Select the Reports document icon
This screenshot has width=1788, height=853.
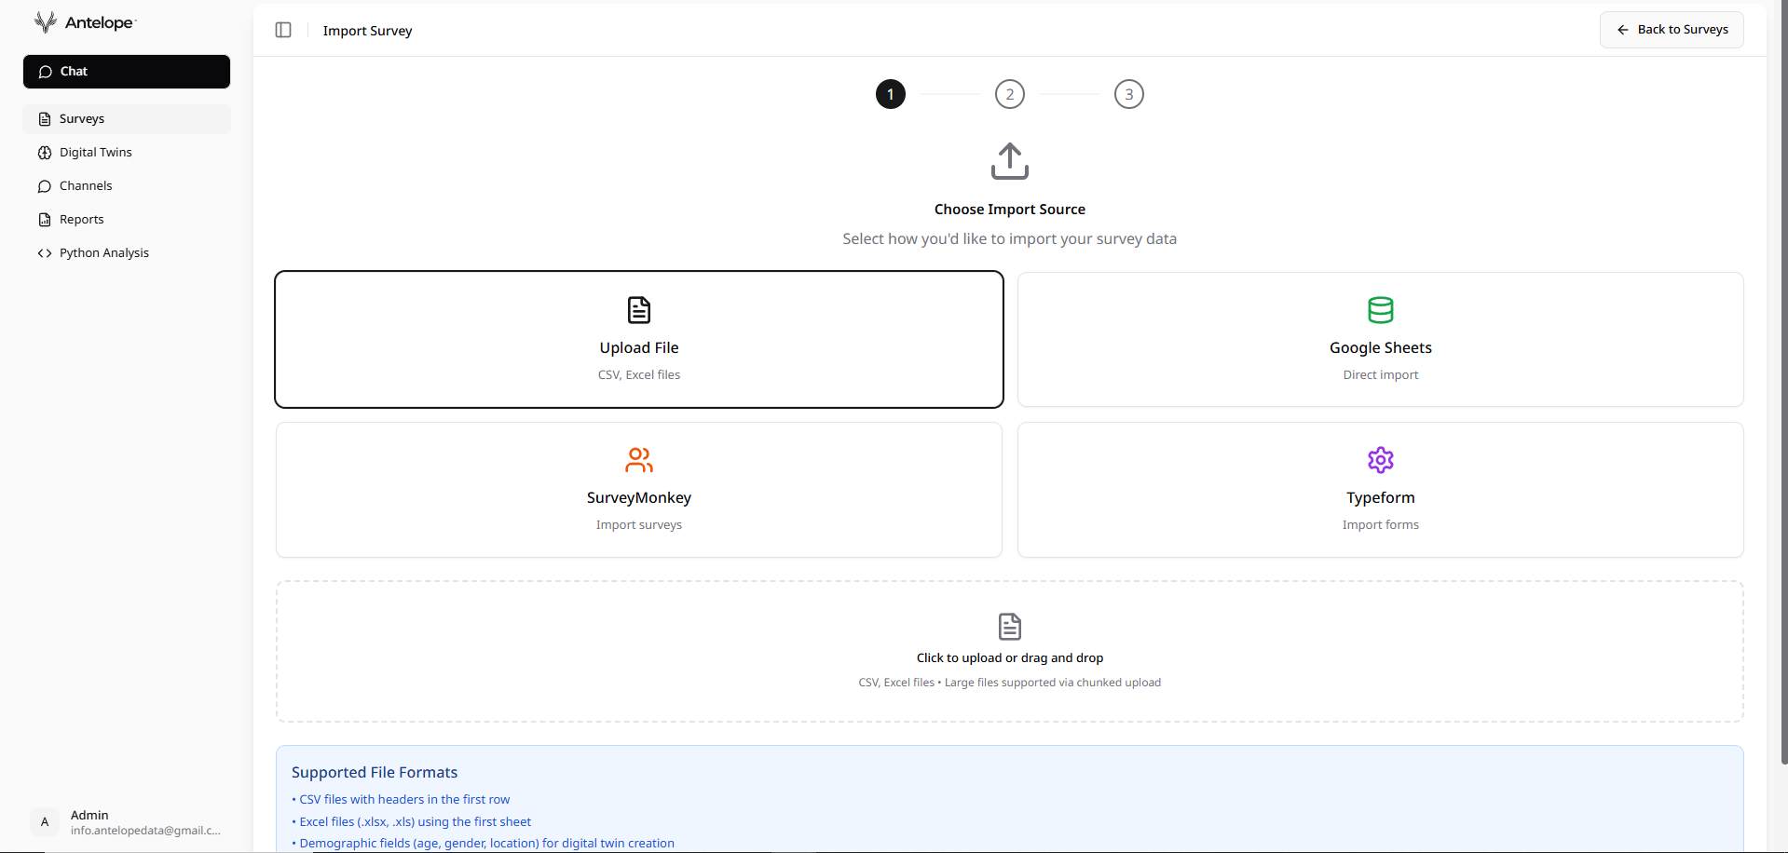click(45, 219)
